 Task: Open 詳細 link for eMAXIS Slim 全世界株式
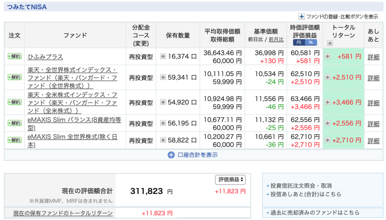373,140
